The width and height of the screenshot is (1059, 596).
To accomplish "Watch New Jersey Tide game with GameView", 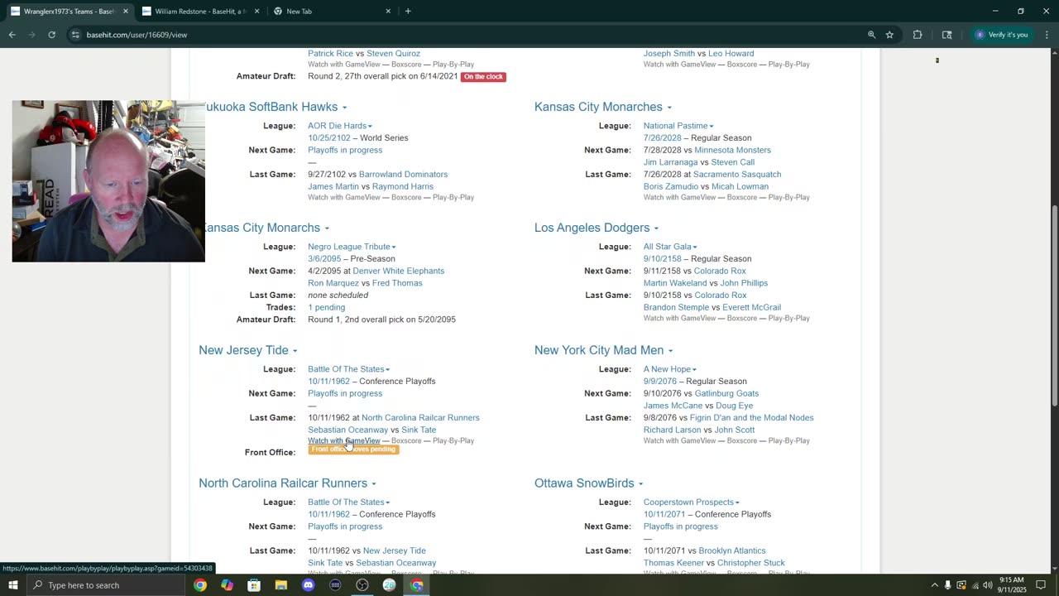I will [x=344, y=440].
